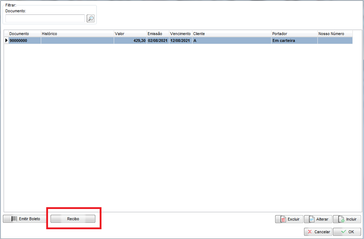Image resolution: width=364 pixels, height=239 pixels.
Task: Focus the Documento filter text field
Action: (45, 18)
